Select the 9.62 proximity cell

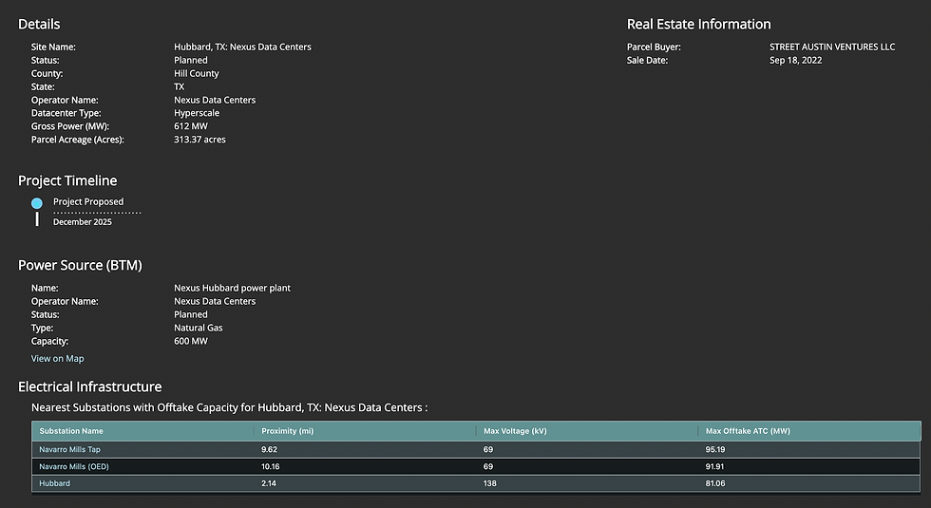tap(269, 449)
